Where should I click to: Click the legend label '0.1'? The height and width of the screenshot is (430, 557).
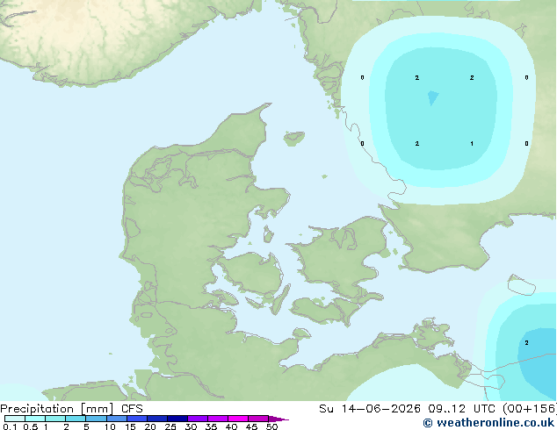(10, 426)
